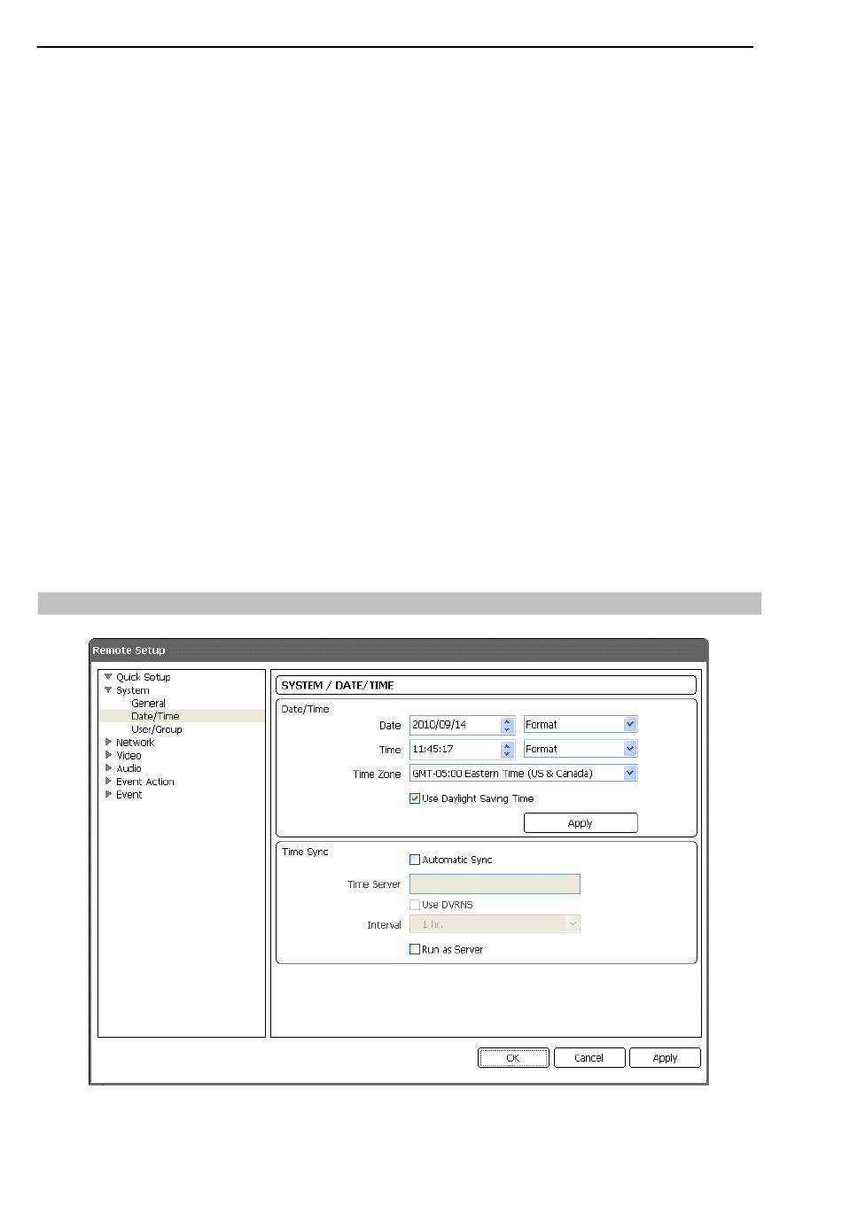This screenshot has height=1230, width=842.
Task: Expand the Video tree node
Action: coord(108,755)
